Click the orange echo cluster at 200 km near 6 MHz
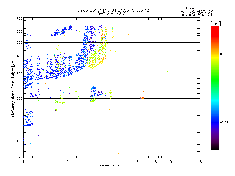The width and height of the screenshot is (235, 176). (x=143, y=98)
